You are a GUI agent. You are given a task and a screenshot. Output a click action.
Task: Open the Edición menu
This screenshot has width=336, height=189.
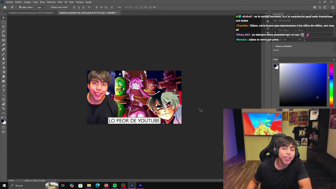click(x=18, y=2)
